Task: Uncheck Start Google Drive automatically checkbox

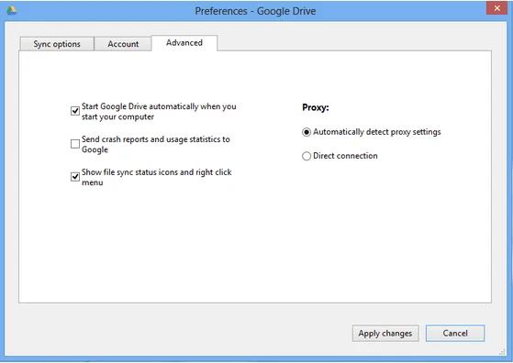Action: coord(75,111)
